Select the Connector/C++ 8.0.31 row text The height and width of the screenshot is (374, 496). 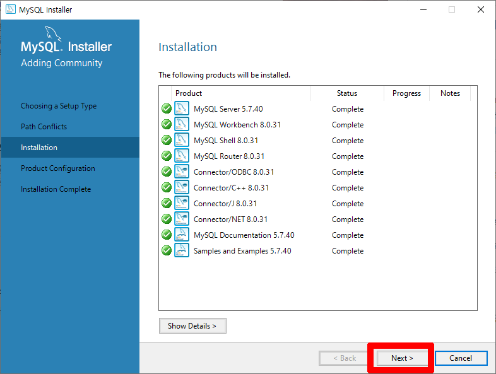pyautogui.click(x=231, y=188)
